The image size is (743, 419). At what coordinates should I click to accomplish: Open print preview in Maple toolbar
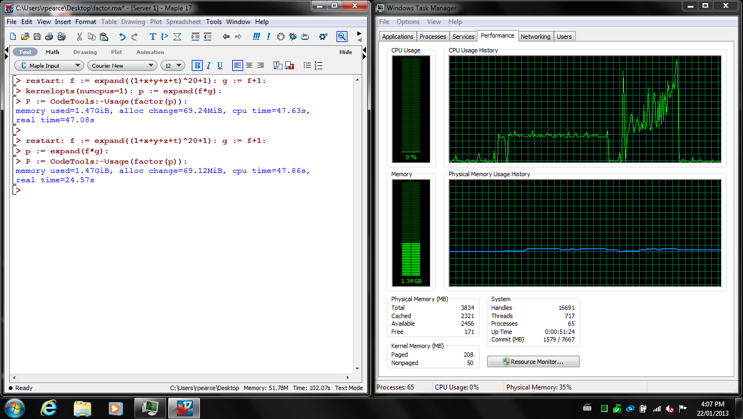pyautogui.click(x=61, y=37)
